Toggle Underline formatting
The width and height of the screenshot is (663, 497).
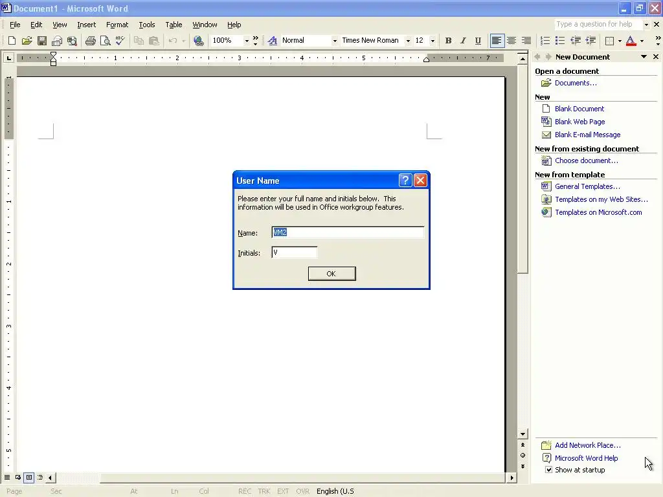[x=478, y=41]
